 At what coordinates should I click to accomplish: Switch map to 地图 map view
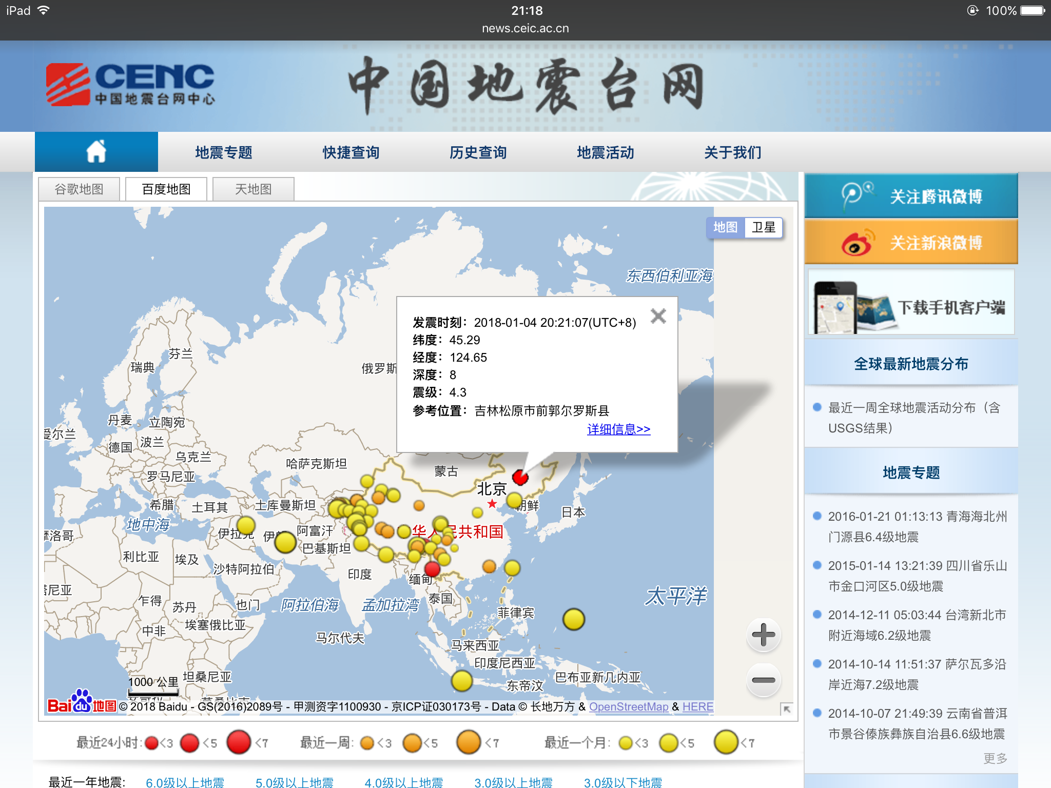pyautogui.click(x=725, y=227)
